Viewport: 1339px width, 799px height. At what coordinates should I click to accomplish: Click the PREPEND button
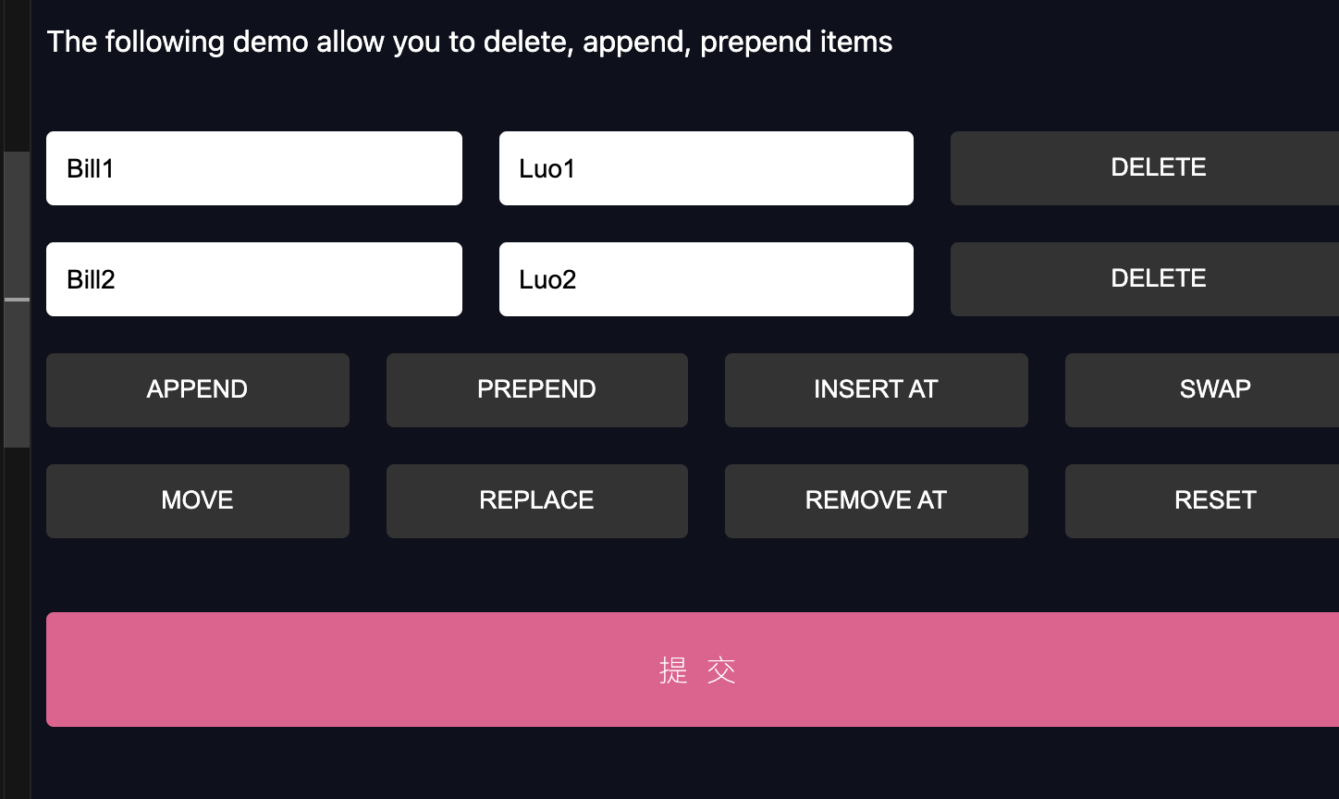pyautogui.click(x=536, y=389)
